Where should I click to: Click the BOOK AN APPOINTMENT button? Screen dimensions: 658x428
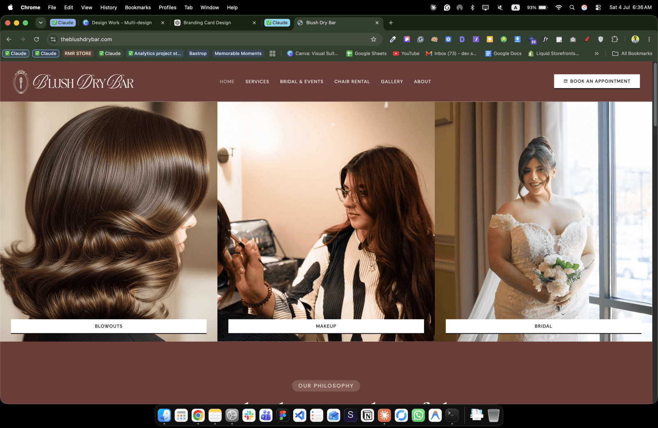pos(597,81)
